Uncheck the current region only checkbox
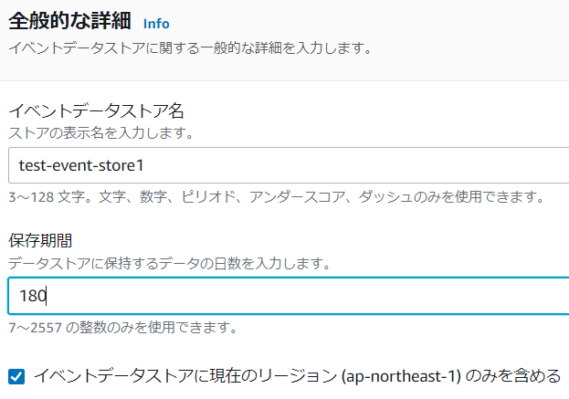The width and height of the screenshot is (569, 399). [x=16, y=375]
